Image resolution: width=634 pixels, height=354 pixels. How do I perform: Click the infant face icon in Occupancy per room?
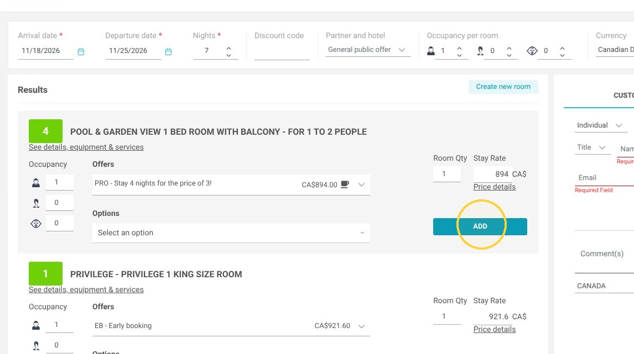point(532,51)
